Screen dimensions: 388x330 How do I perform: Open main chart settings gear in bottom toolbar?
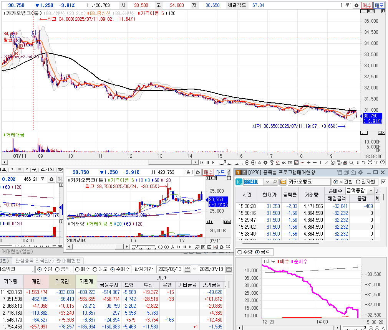click(265, 162)
